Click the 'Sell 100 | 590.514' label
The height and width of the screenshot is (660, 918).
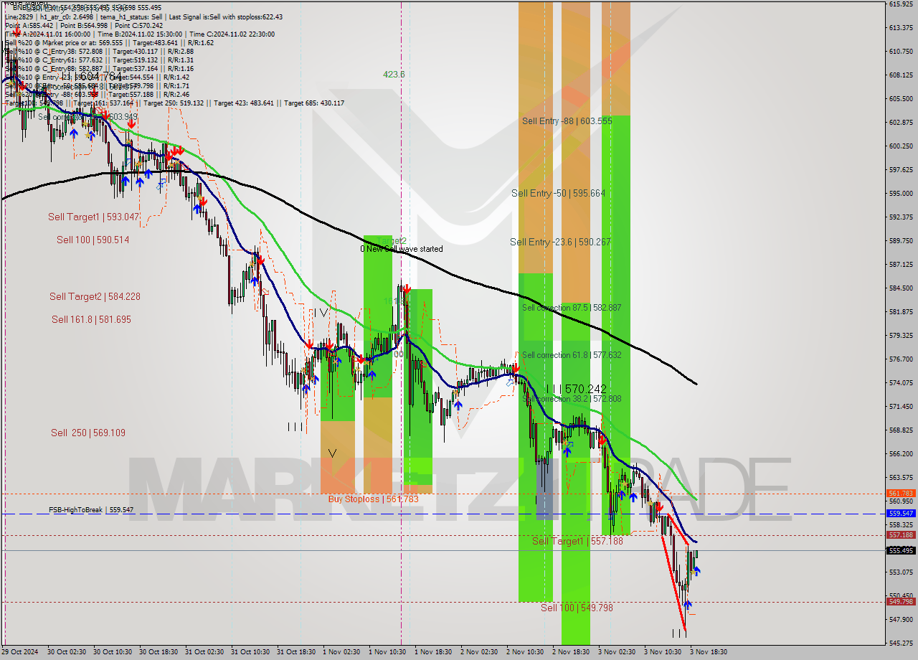click(93, 240)
